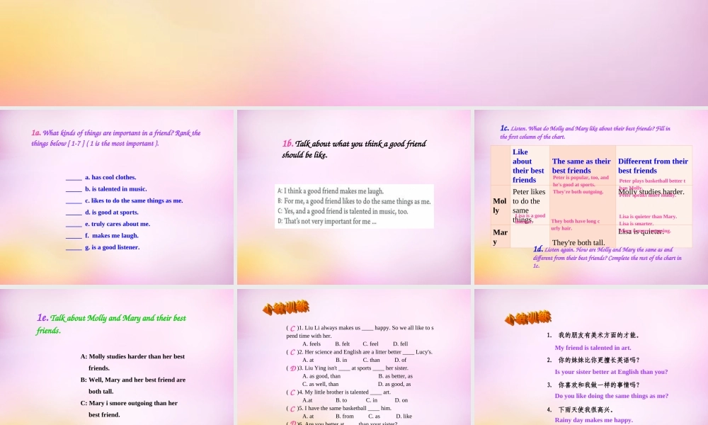Click the green 1e heading about Molly and Mary

click(x=111, y=324)
